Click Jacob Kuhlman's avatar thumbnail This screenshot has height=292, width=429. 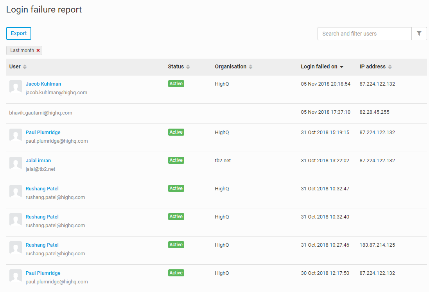coord(16,87)
